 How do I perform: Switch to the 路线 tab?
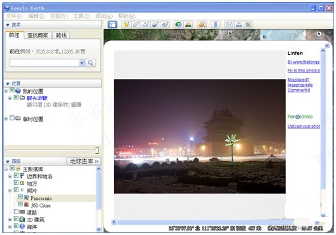point(61,36)
